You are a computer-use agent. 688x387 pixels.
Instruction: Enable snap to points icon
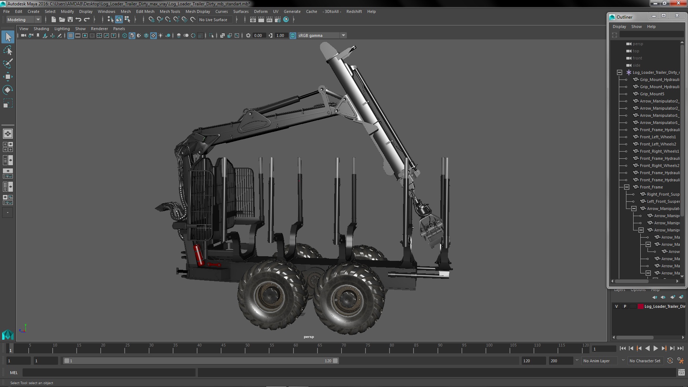(168, 20)
